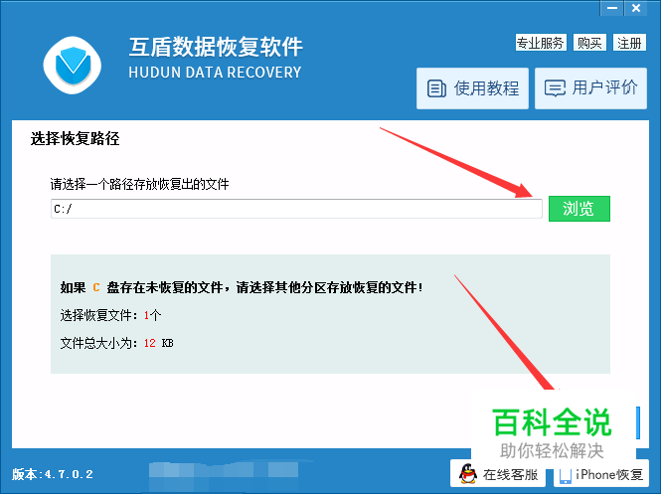
Task: Open 在线客服 online customer service
Action: (498, 474)
